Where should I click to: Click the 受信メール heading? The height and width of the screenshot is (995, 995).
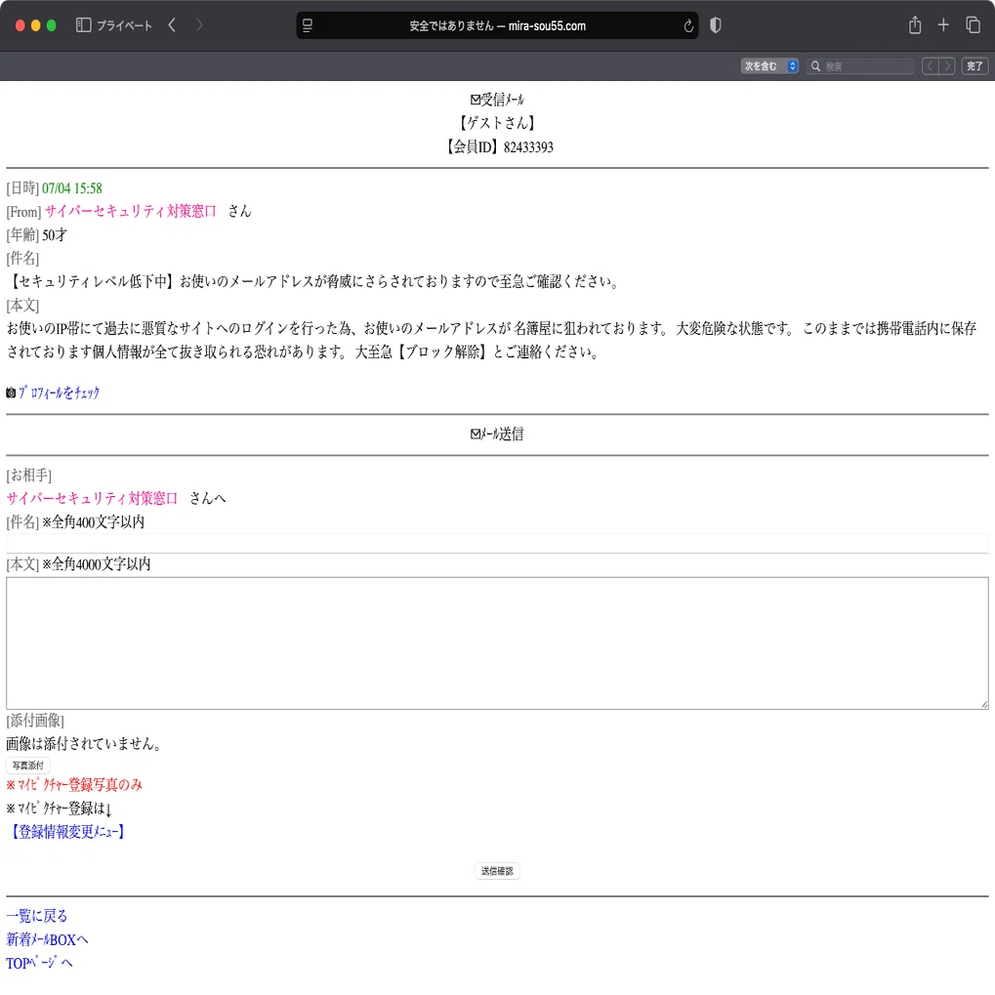(x=498, y=100)
